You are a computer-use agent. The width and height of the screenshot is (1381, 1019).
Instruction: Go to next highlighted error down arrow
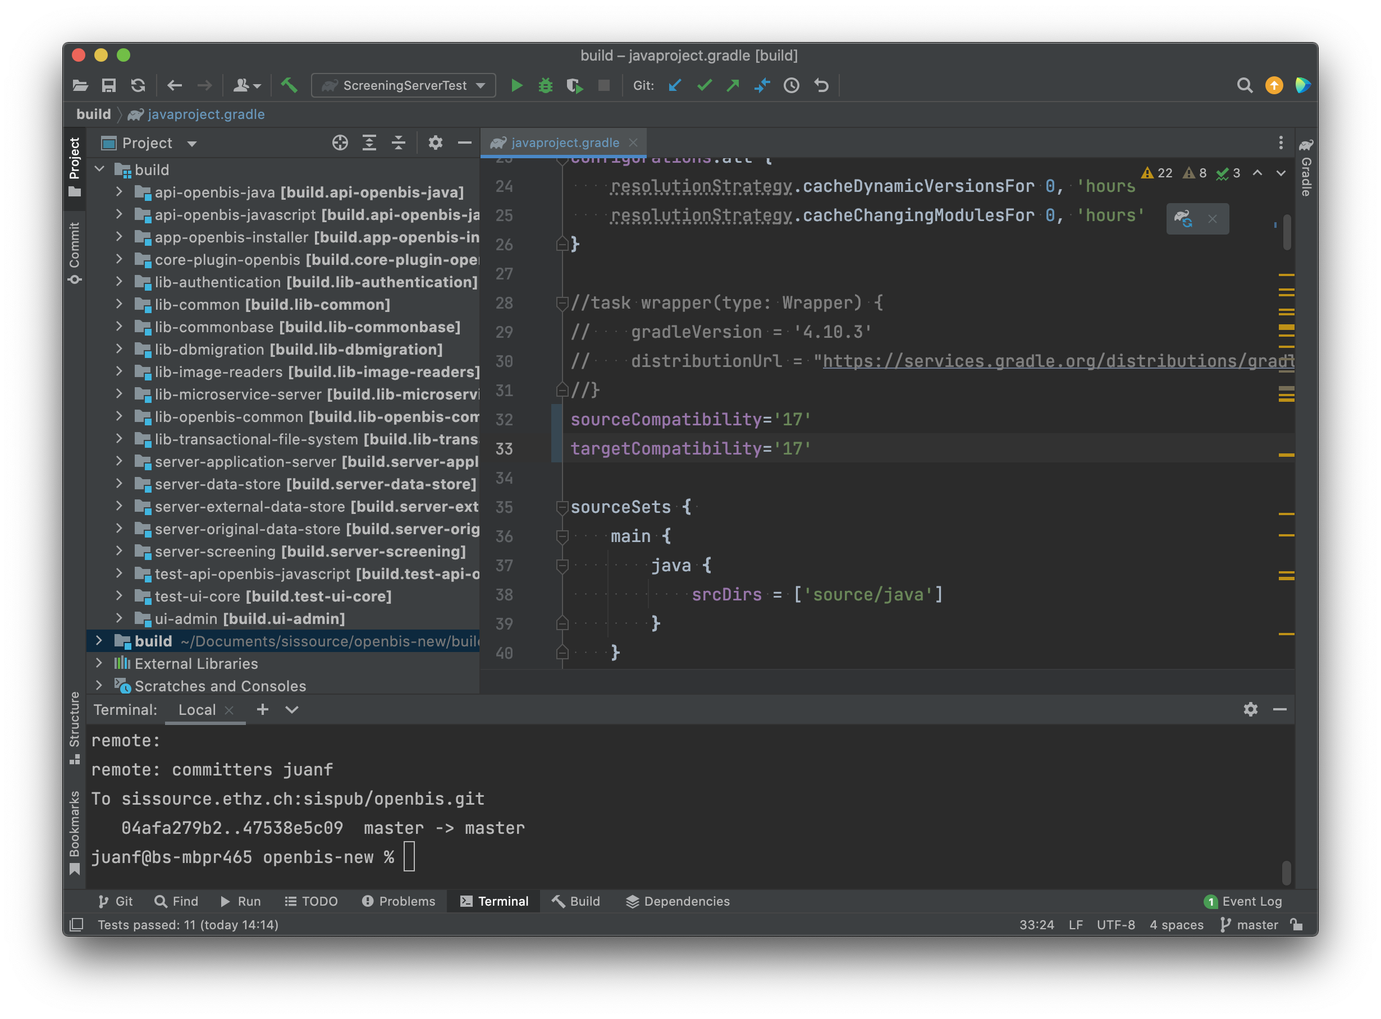pos(1281,173)
